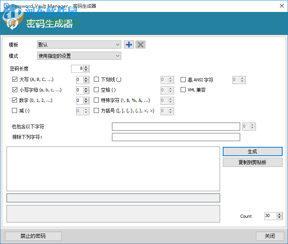This screenshot has width=288, height=244.
Task: Enable the 方括号 brackets checkbox
Action: (x=96, y=111)
